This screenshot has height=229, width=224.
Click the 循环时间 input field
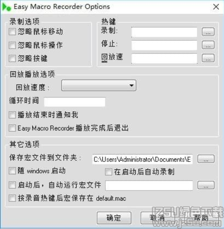point(74,102)
